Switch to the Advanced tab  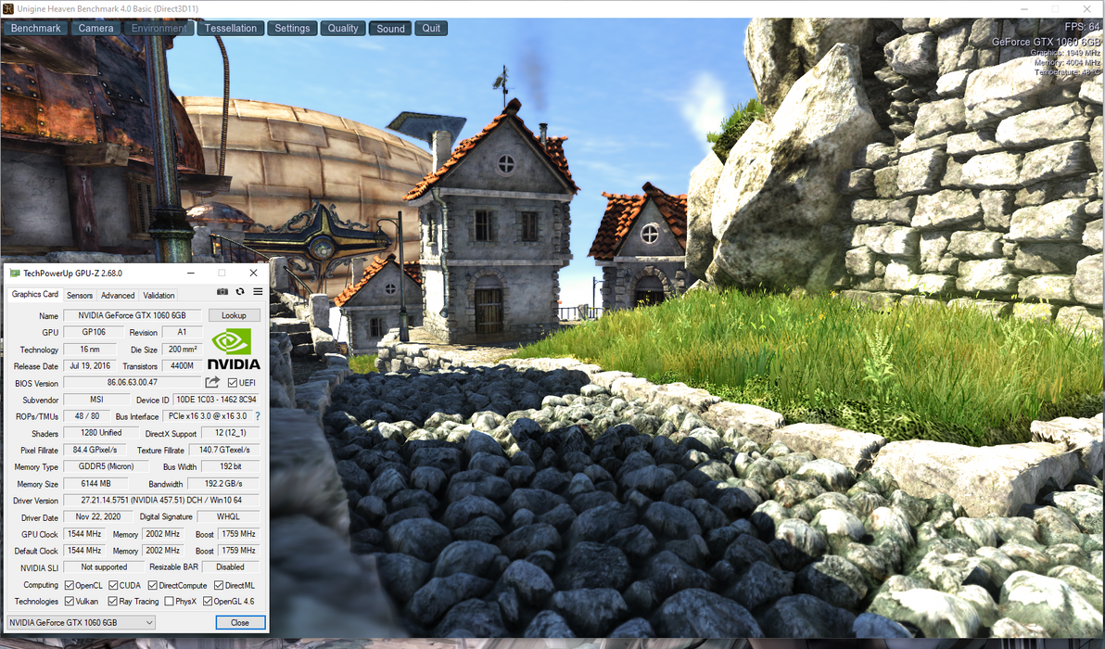point(118,295)
